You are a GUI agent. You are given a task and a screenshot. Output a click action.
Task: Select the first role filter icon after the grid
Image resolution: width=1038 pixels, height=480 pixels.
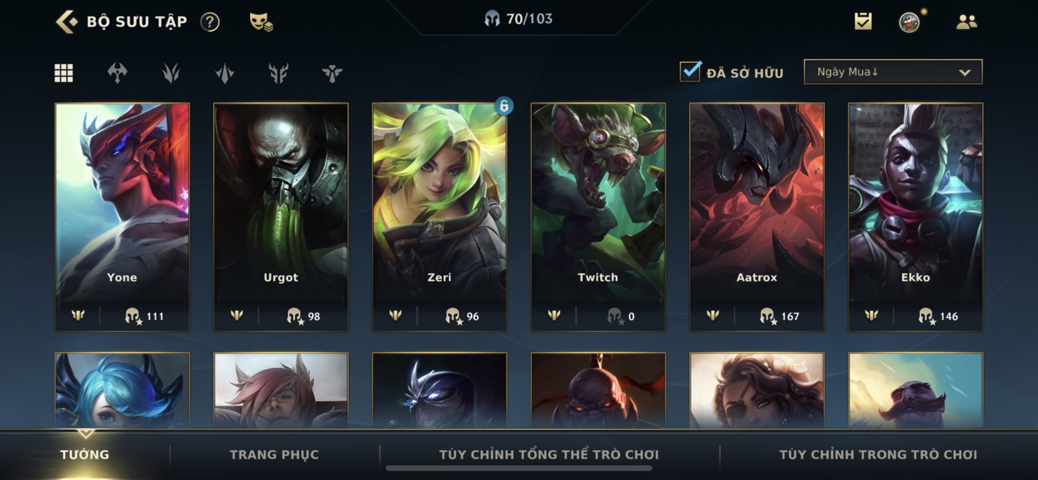[x=117, y=73]
